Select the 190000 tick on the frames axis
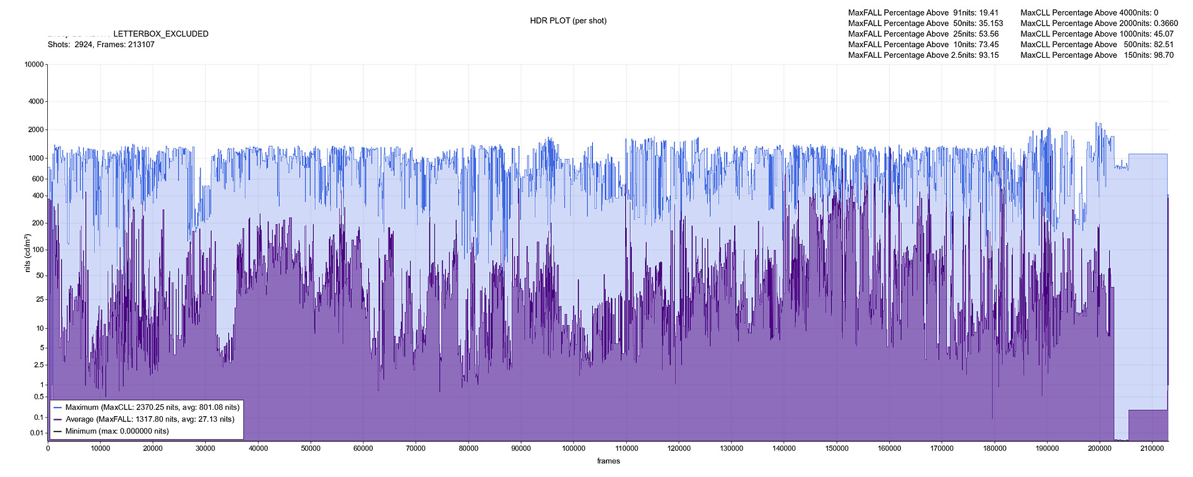 [x=1047, y=448]
